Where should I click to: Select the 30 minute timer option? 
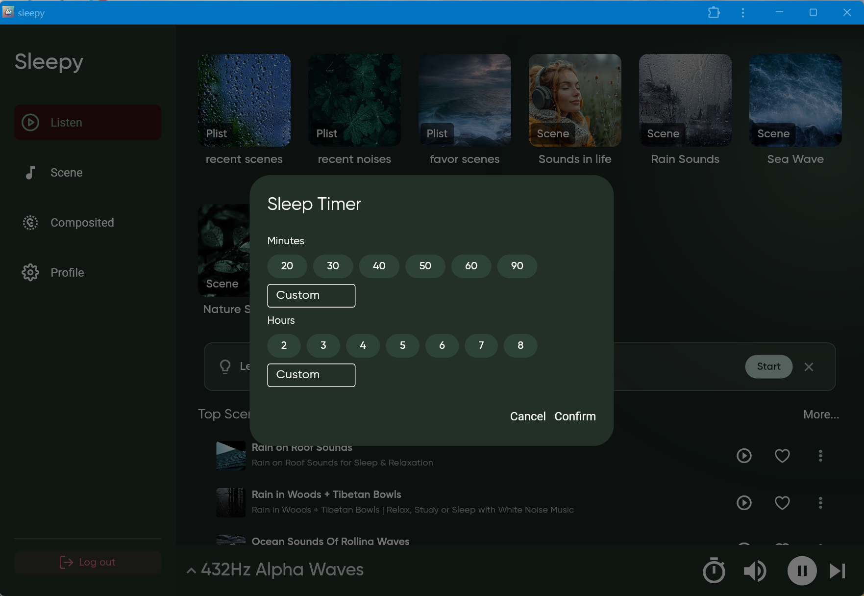pyautogui.click(x=333, y=266)
